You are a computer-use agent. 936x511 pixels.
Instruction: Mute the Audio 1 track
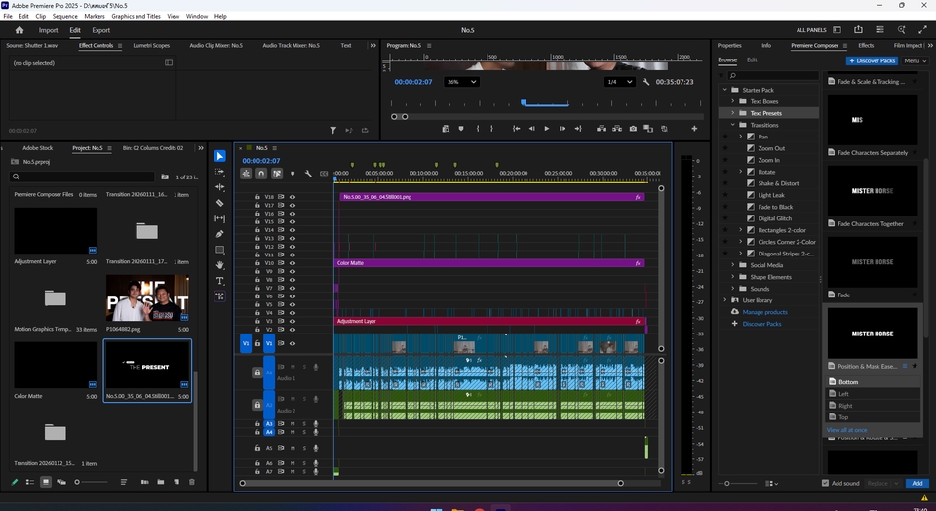point(292,367)
